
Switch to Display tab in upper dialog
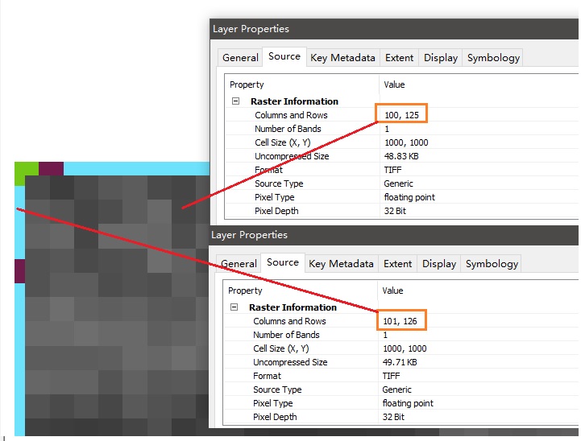(x=441, y=58)
